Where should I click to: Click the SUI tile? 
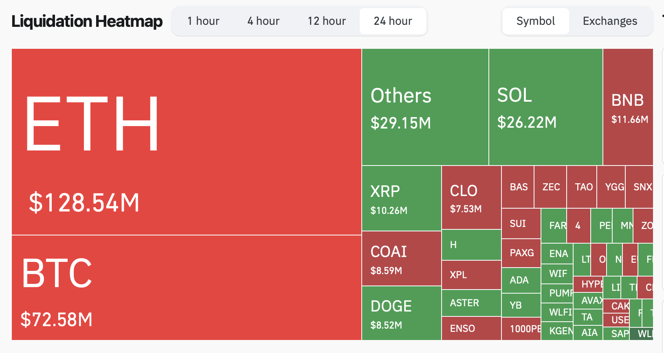pyautogui.click(x=521, y=224)
